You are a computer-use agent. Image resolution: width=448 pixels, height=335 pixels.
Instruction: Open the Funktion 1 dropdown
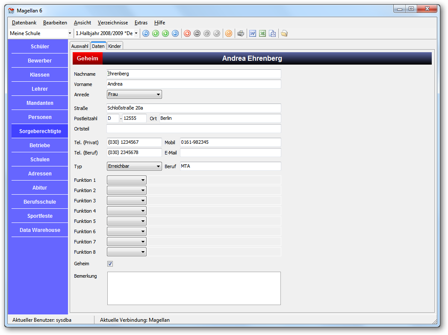[127, 180]
